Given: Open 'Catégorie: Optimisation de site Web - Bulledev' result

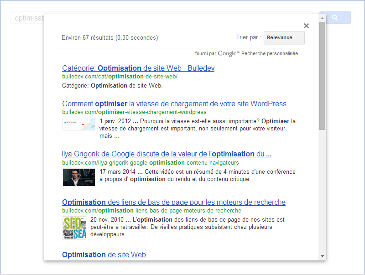Looking at the screenshot, I should 138,68.
